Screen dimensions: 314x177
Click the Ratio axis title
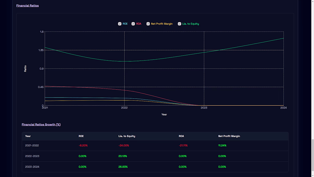(25, 68)
